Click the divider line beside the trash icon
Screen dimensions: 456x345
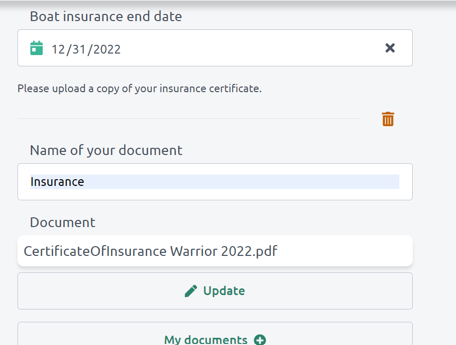click(x=188, y=119)
